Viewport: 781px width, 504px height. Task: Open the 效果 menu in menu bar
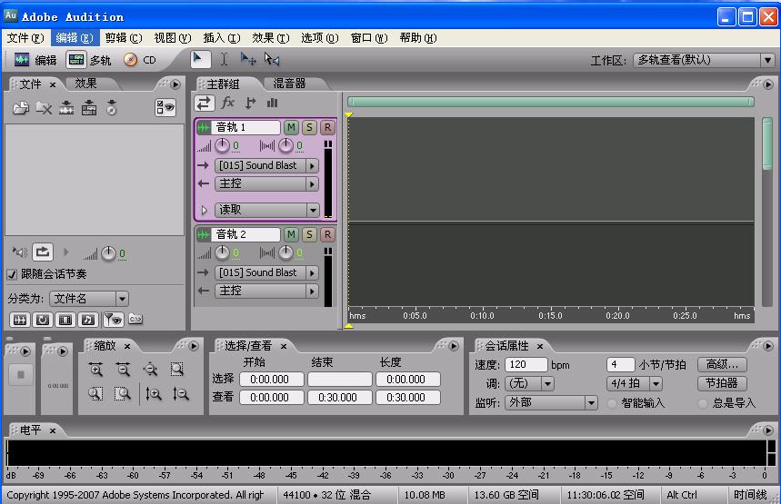(270, 38)
